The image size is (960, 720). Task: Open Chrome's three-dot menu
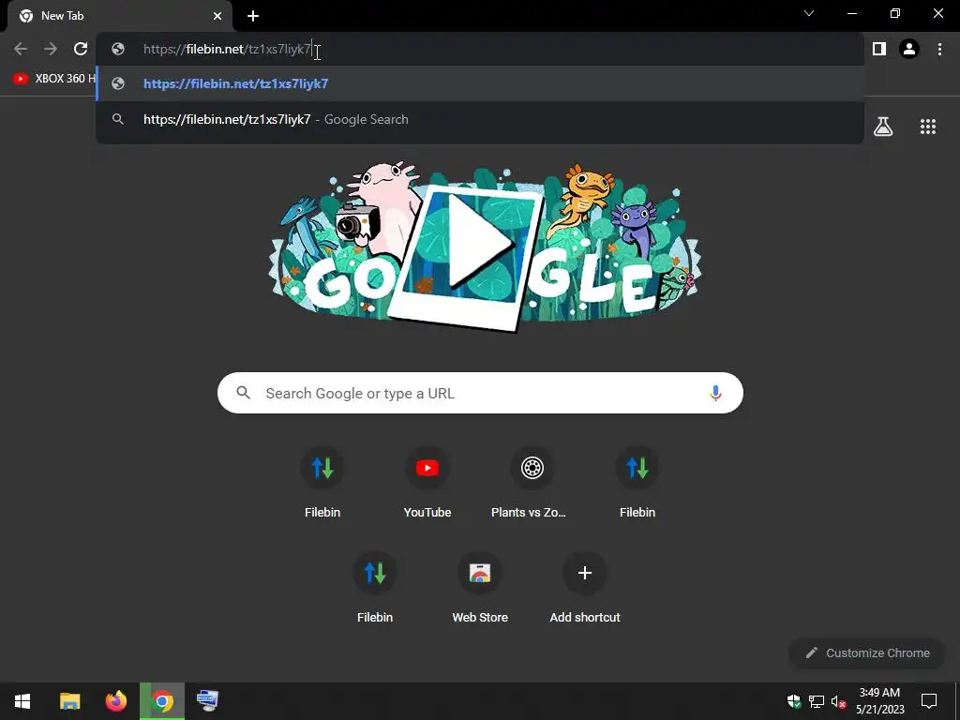(939, 49)
